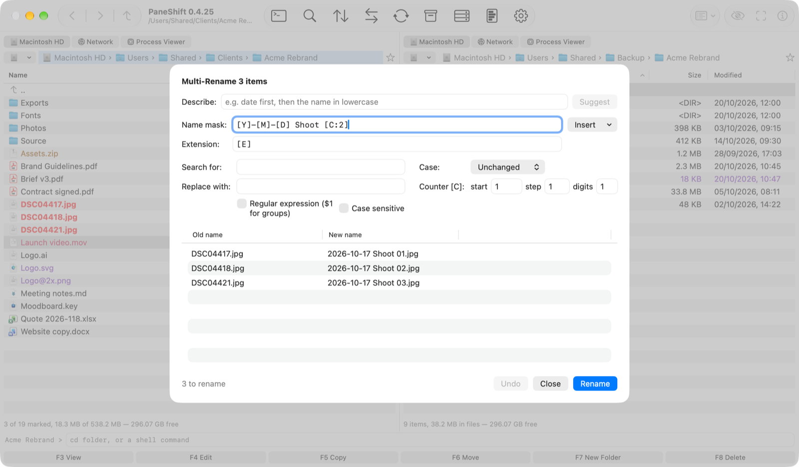Toggle hidden files eye icon
The height and width of the screenshot is (467, 799).
click(x=738, y=16)
